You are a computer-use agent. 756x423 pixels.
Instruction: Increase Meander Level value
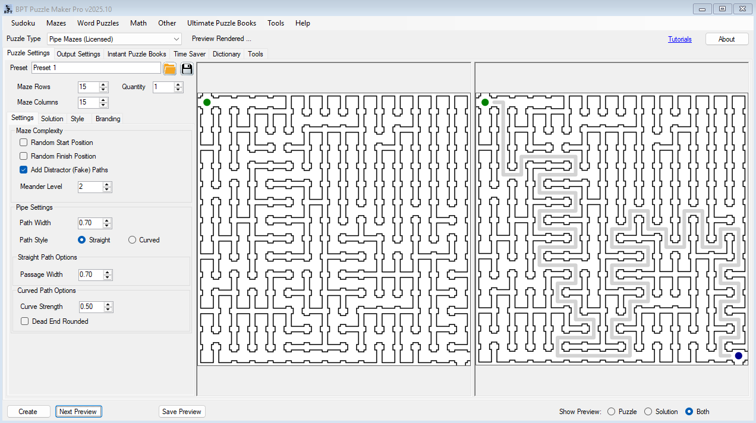point(107,184)
